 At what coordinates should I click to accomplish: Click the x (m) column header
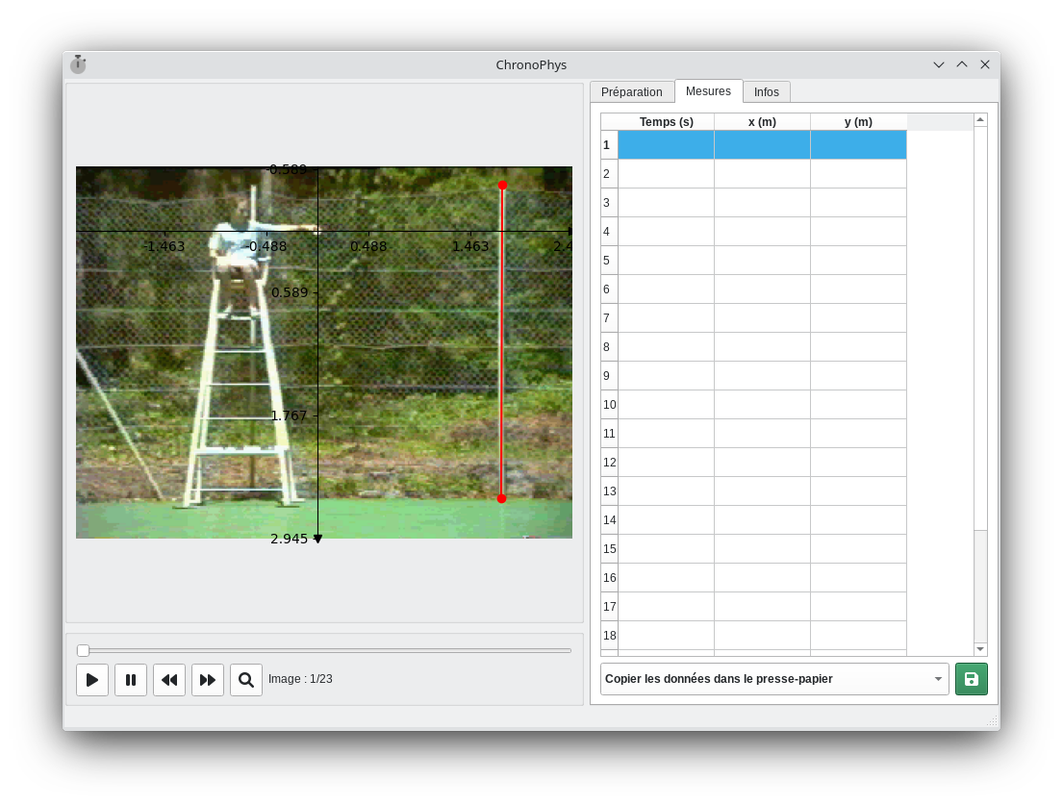point(762,122)
